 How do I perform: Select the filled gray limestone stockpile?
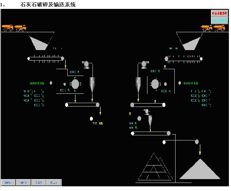pyautogui.click(x=200, y=169)
